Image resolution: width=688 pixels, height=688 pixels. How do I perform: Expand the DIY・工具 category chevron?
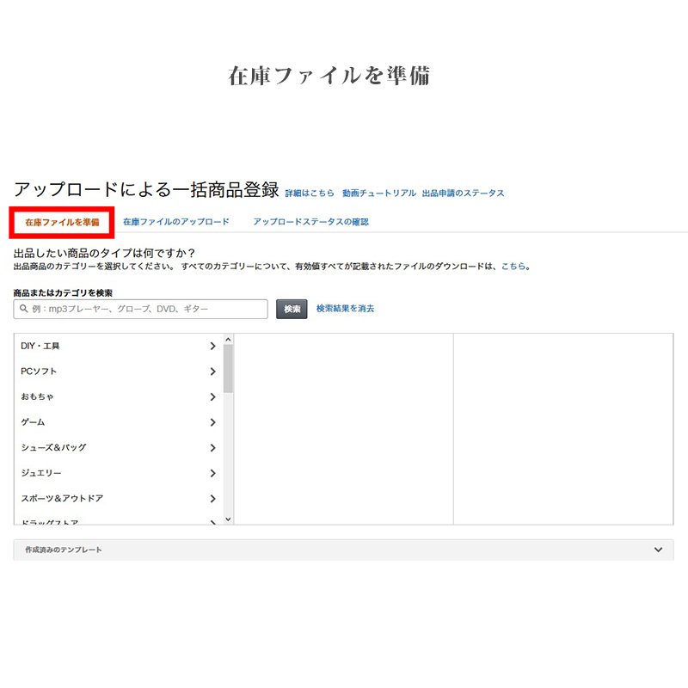pos(212,347)
